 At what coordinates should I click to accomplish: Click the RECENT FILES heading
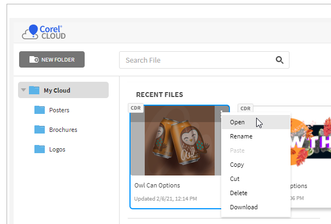point(159,95)
